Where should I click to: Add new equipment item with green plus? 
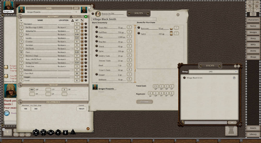coord(86,16)
